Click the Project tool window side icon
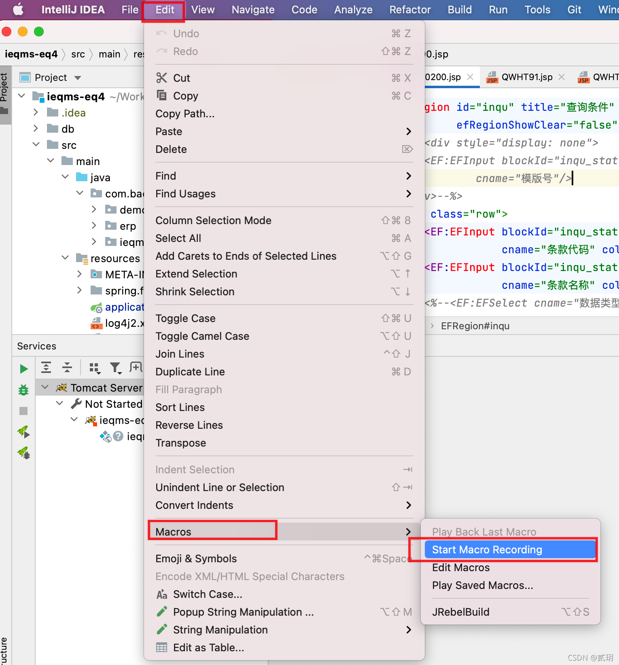The height and width of the screenshot is (665, 619). click(x=4, y=110)
